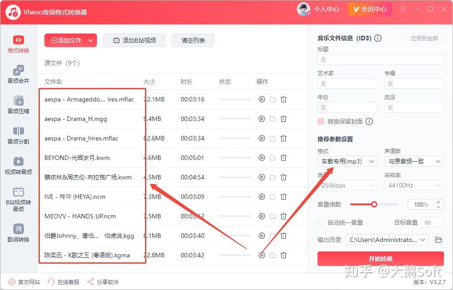Image resolution: width=453 pixels, height=290 pixels.
Task: Click info icon beside 转换保留封面
Action: tap(369, 121)
